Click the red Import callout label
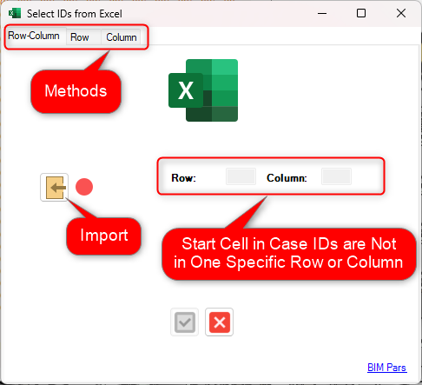This screenshot has height=385, width=422. click(x=104, y=236)
